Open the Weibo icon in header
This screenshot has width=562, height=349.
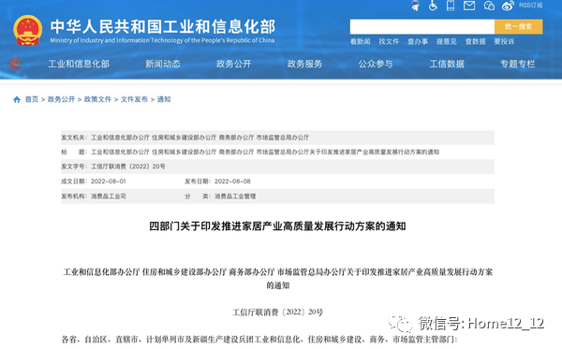point(508,6)
